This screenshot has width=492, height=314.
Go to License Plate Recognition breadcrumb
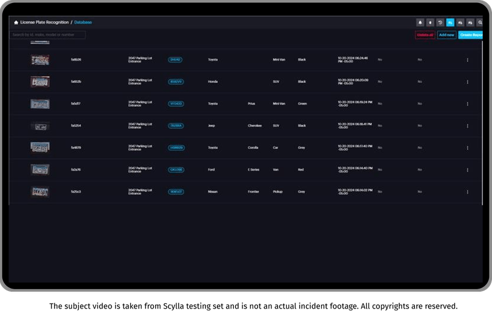click(44, 22)
